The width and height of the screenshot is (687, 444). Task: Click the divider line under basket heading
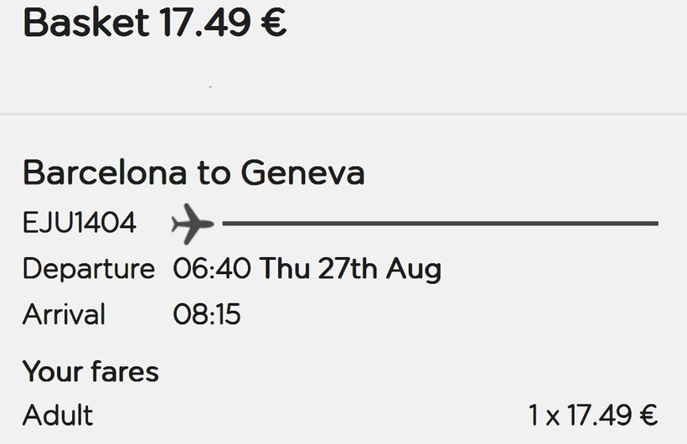[x=343, y=114]
